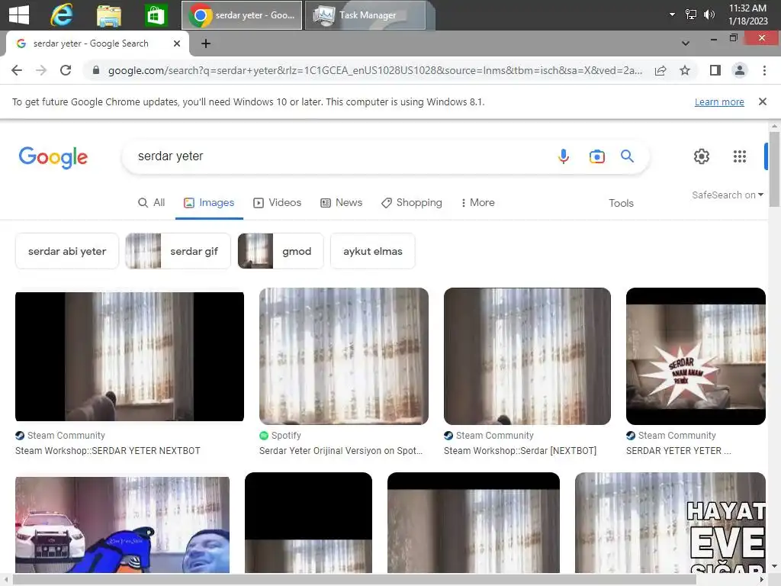The image size is (781, 586).
Task: Switch to the News tab
Action: point(341,203)
